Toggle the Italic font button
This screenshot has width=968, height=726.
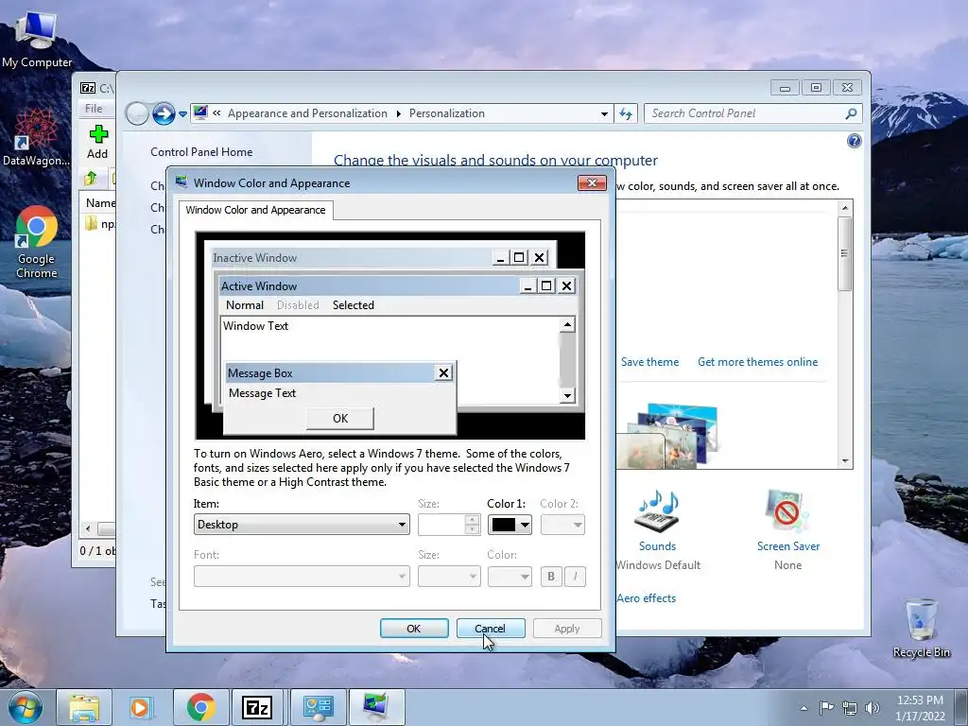pyautogui.click(x=575, y=577)
